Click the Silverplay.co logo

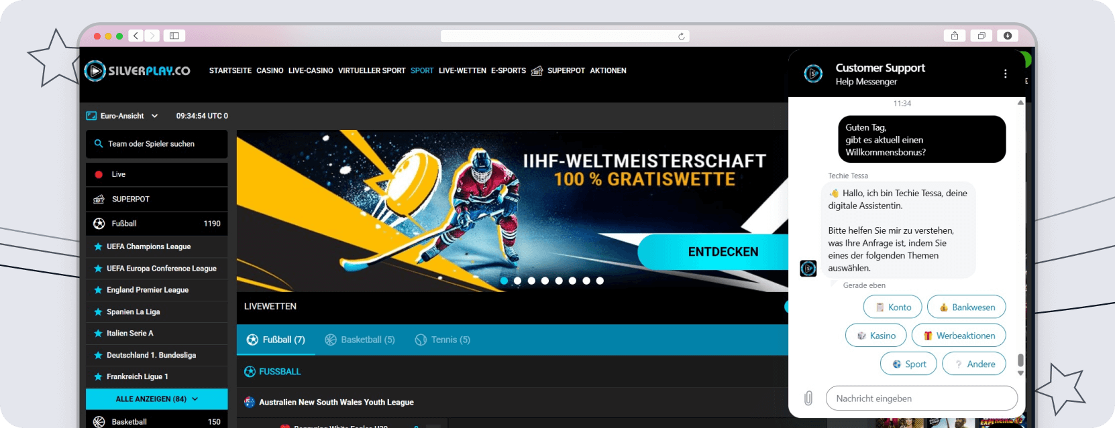(138, 70)
